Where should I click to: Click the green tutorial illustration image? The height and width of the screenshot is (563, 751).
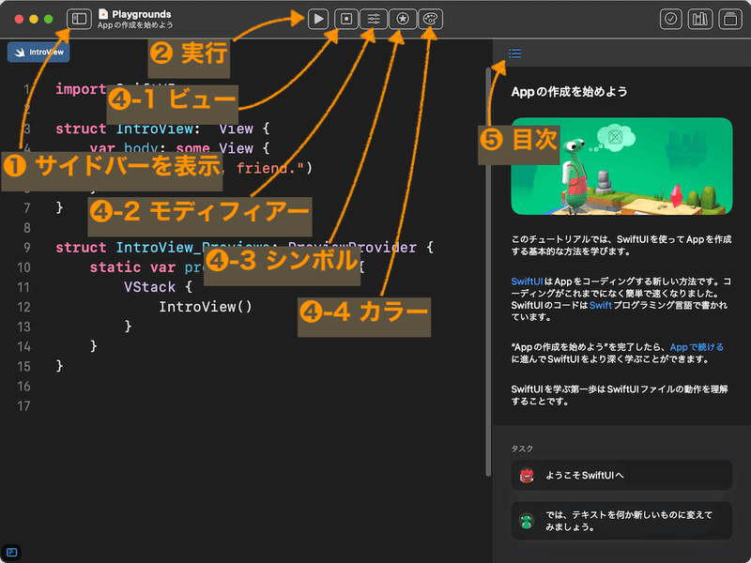tap(621, 166)
